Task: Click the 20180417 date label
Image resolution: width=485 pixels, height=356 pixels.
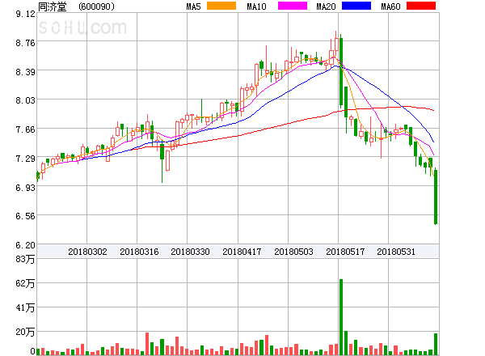Action: [x=242, y=252]
